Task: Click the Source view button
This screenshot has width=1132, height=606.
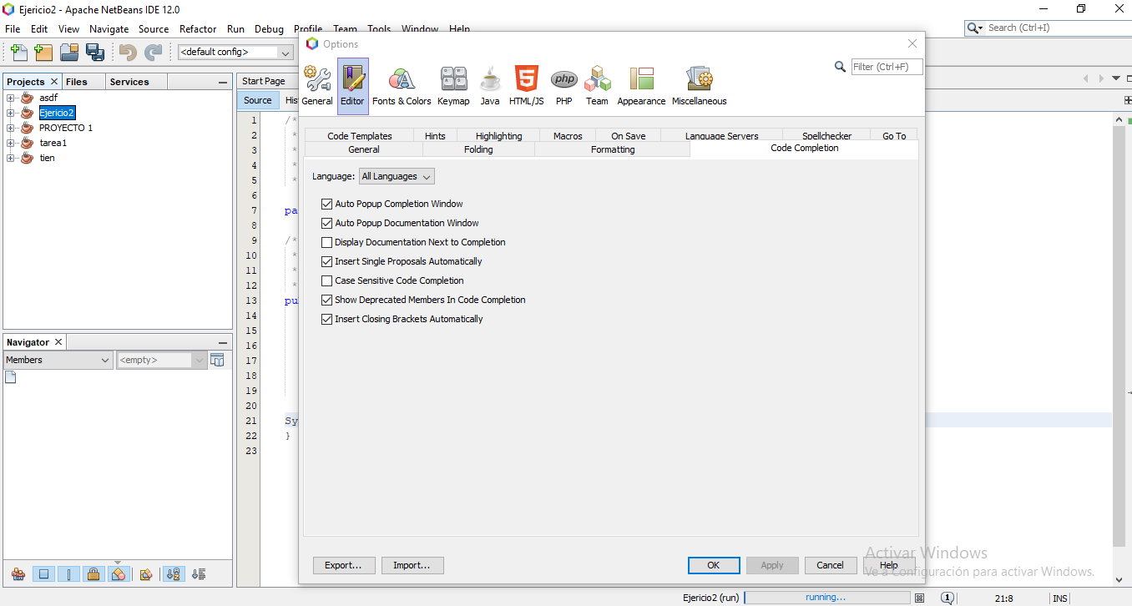Action: click(258, 100)
